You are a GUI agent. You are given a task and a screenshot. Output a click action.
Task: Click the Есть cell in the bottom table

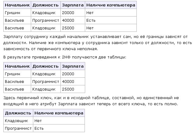tap(59, 128)
